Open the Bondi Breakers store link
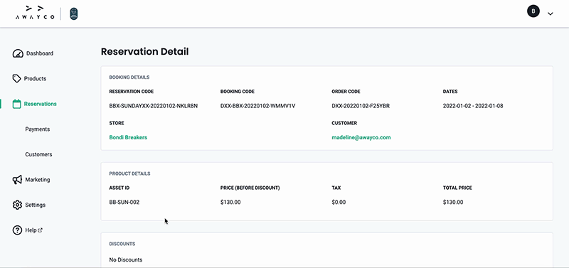The image size is (569, 268). 128,137
